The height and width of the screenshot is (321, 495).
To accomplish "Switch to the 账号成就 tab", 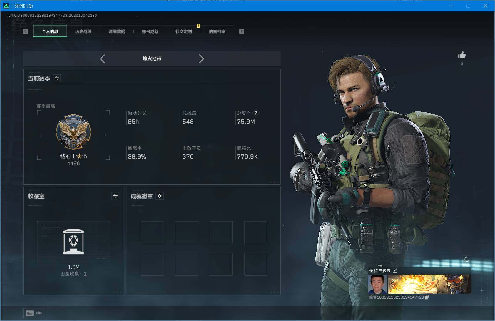I will (150, 31).
